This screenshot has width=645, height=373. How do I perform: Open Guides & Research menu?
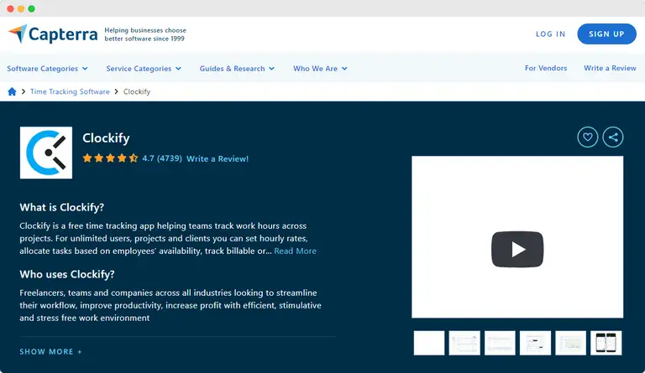click(238, 69)
